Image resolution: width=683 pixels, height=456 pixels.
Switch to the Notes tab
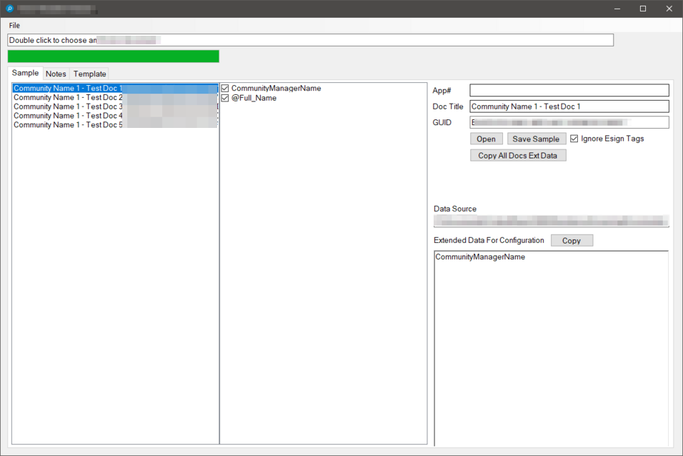(56, 73)
